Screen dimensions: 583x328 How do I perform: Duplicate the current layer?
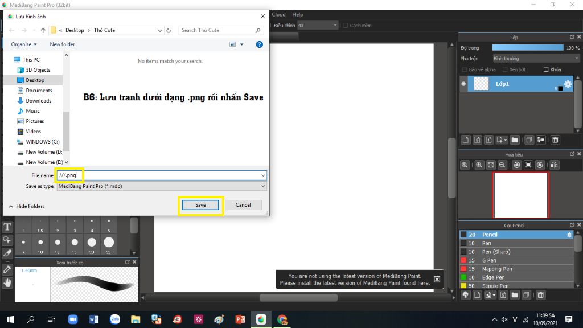(529, 140)
